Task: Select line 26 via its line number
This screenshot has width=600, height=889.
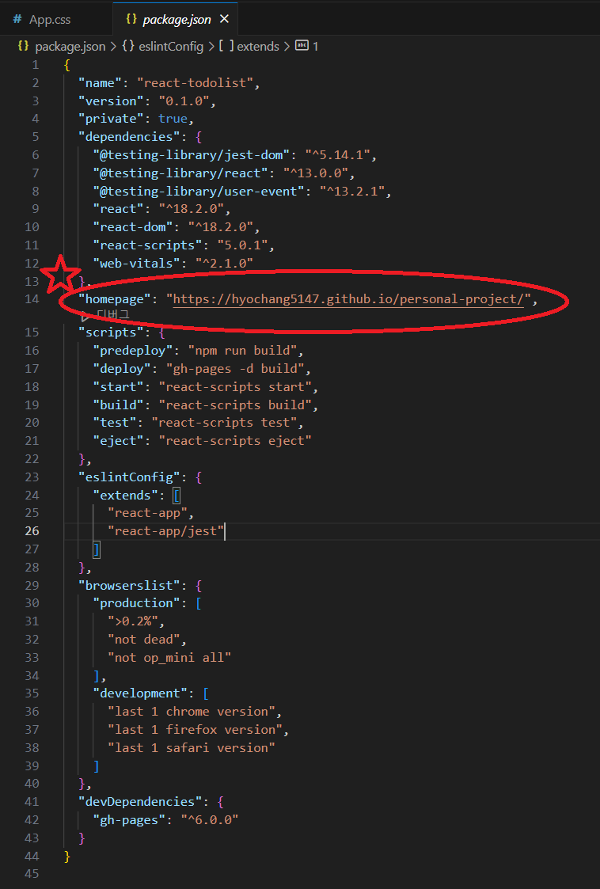Action: [32, 531]
